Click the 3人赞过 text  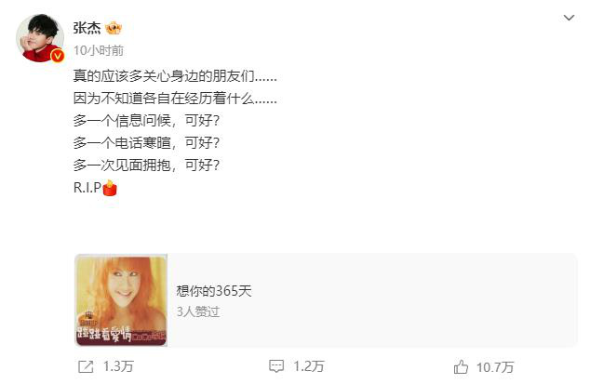198,311
